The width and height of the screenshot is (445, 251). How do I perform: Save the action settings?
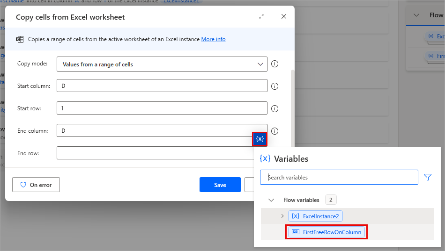[x=220, y=185]
